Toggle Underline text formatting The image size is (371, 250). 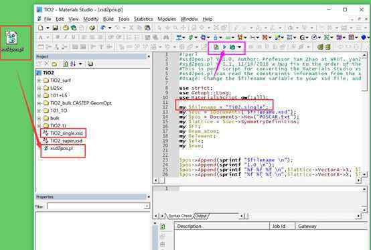74,37
